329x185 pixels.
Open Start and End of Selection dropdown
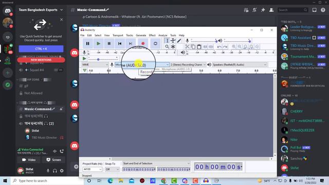pos(156,163)
